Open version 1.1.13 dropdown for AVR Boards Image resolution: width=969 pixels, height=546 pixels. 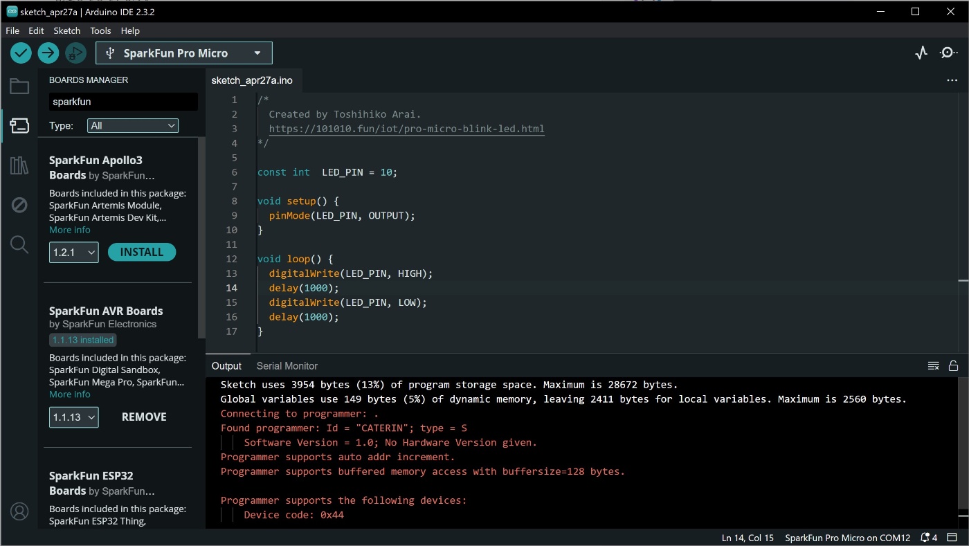pyautogui.click(x=74, y=417)
